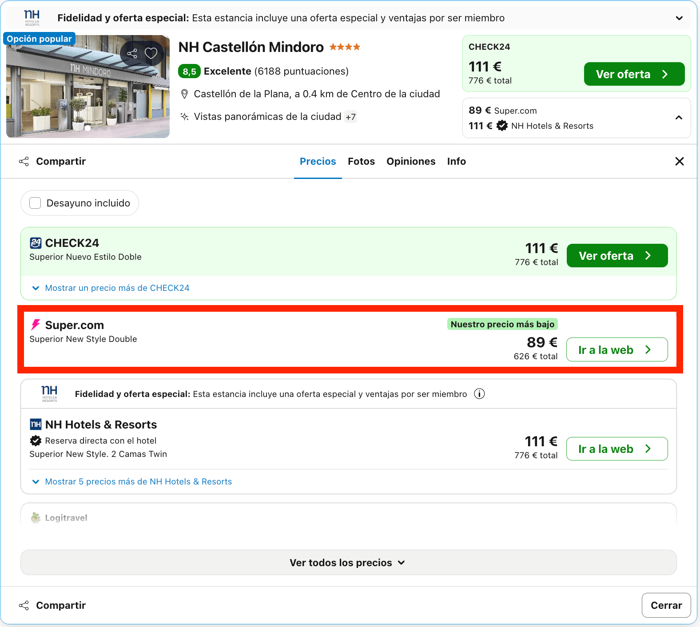
Task: Click the share icon on hotel photo
Action: [132, 54]
